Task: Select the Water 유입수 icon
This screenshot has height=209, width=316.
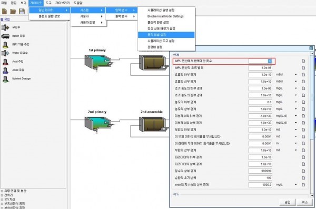Action: pyautogui.click(x=5, y=53)
